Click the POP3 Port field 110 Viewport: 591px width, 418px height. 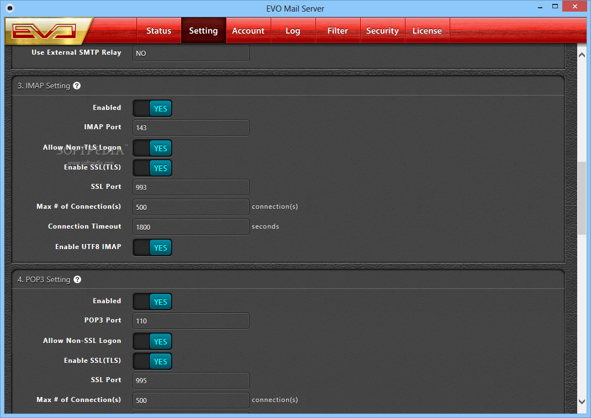click(x=191, y=321)
